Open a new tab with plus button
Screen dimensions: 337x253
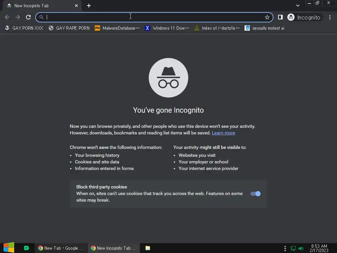[89, 6]
